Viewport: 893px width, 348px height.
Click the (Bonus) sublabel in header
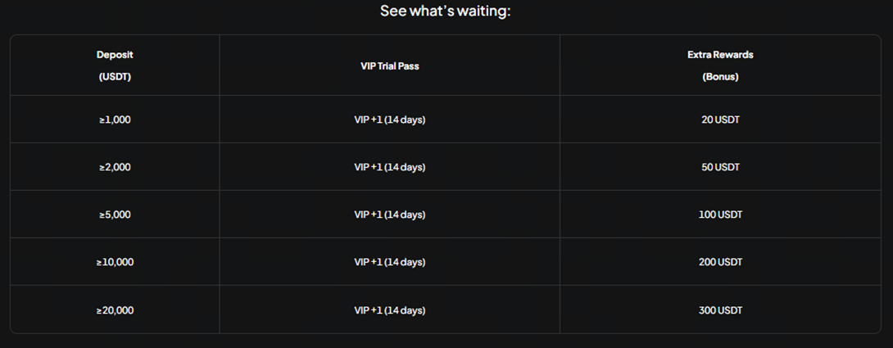(720, 77)
